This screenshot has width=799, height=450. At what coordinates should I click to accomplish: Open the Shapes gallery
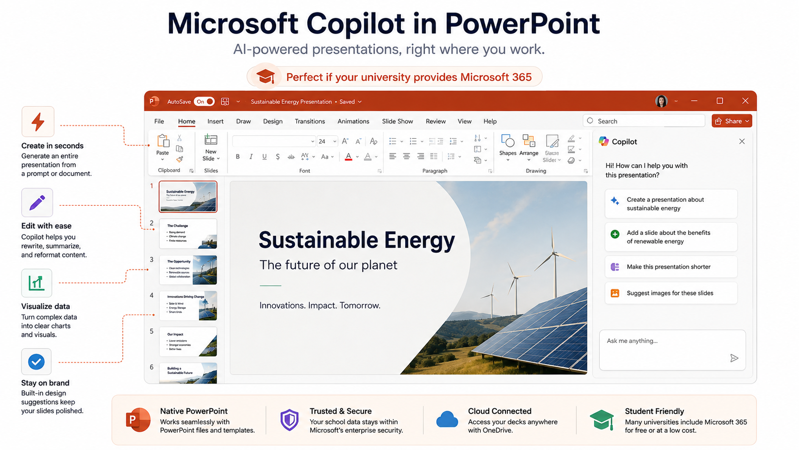[507, 148]
